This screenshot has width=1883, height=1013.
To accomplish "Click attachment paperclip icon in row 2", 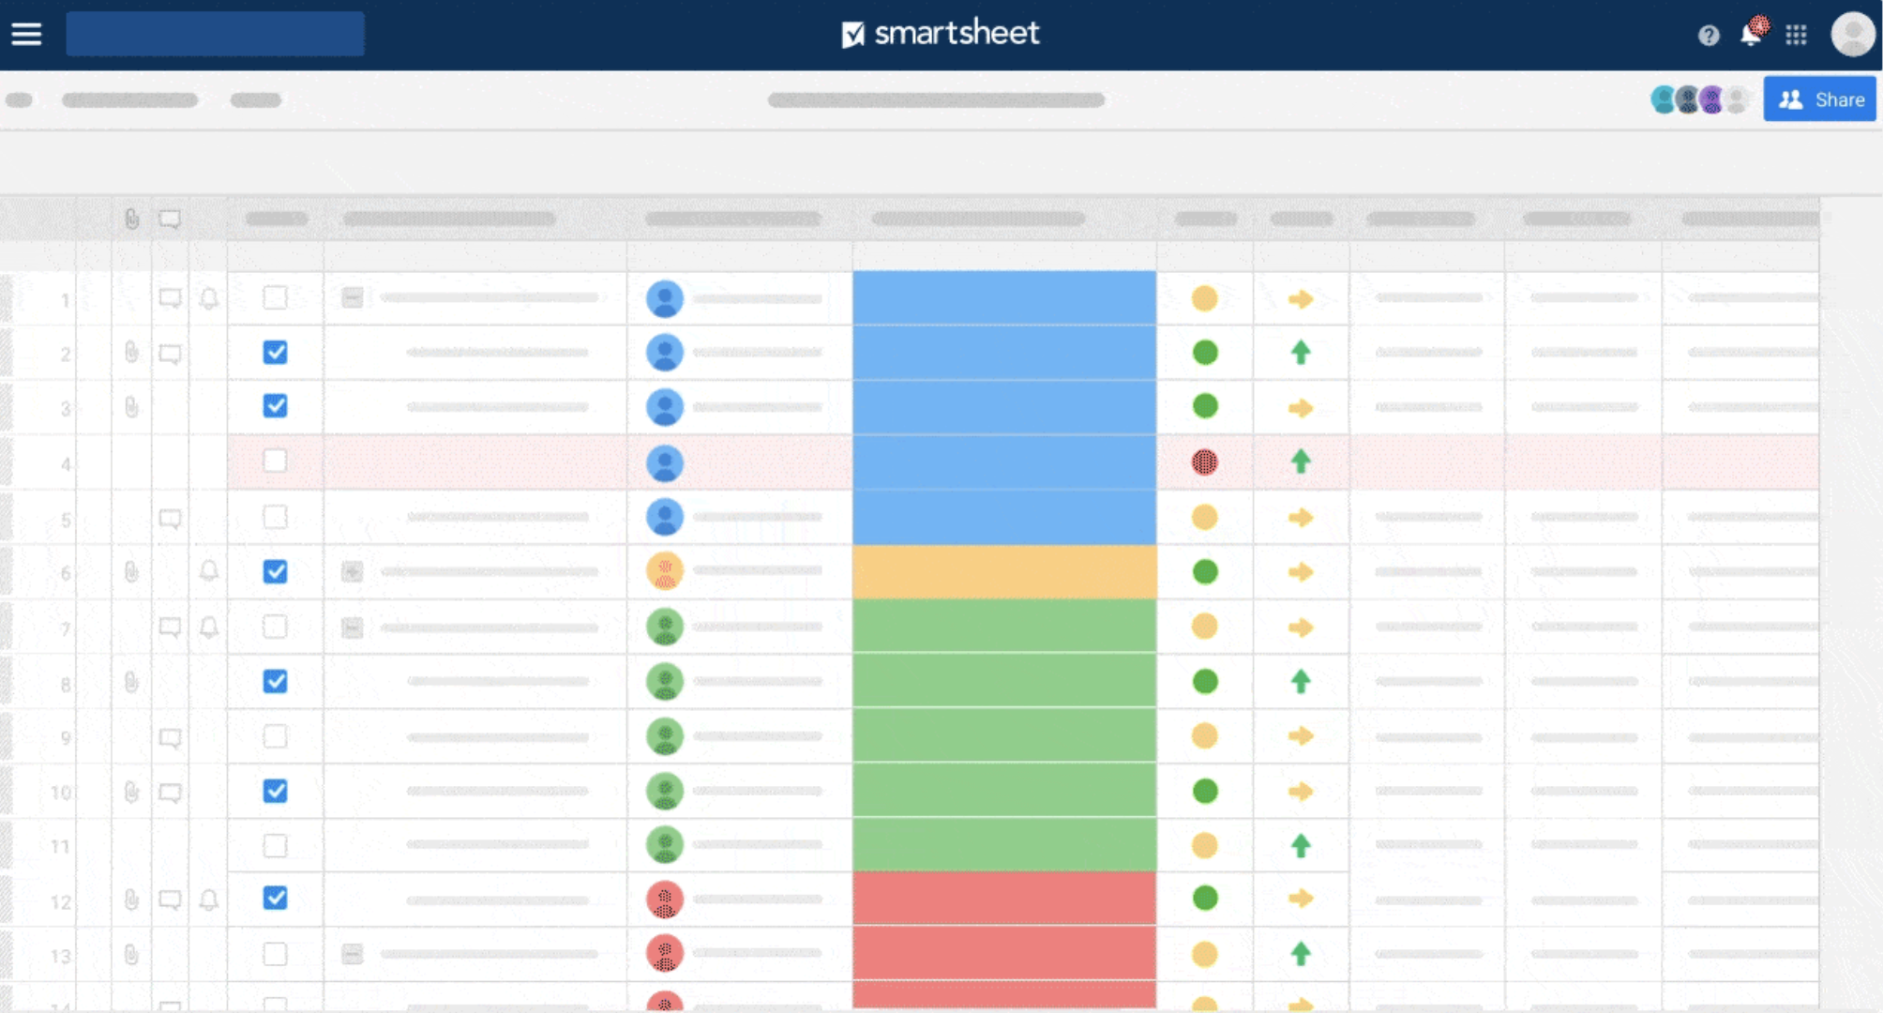I will coord(131,353).
